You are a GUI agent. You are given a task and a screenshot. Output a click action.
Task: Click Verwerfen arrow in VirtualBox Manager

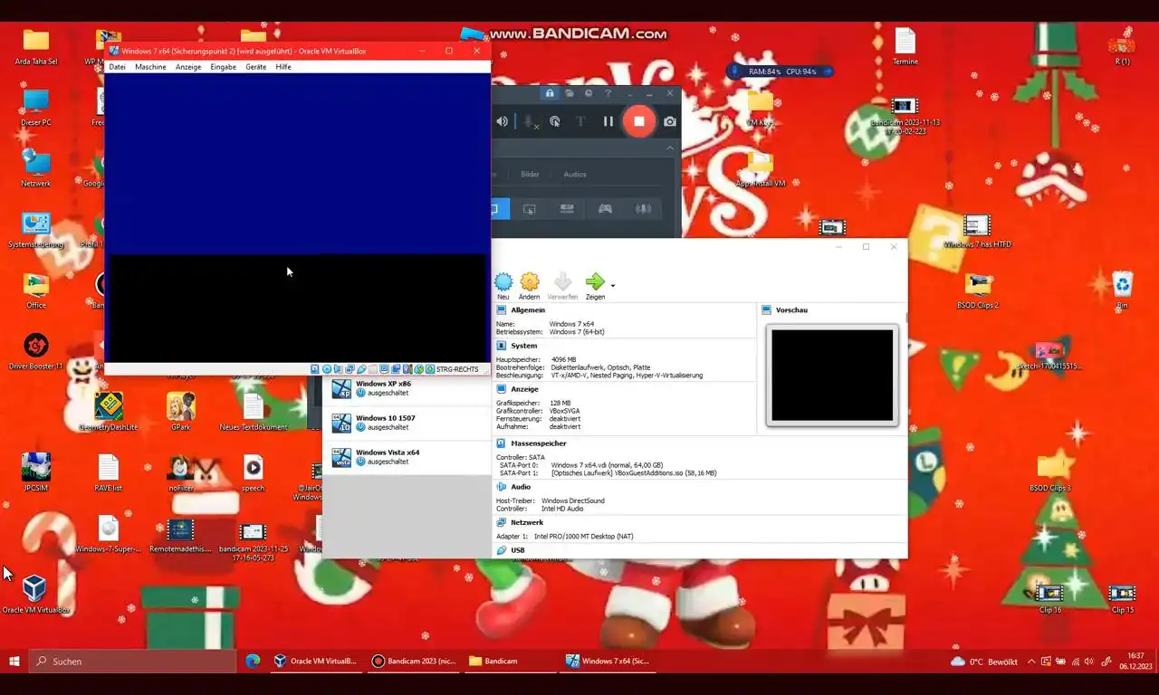tap(562, 287)
